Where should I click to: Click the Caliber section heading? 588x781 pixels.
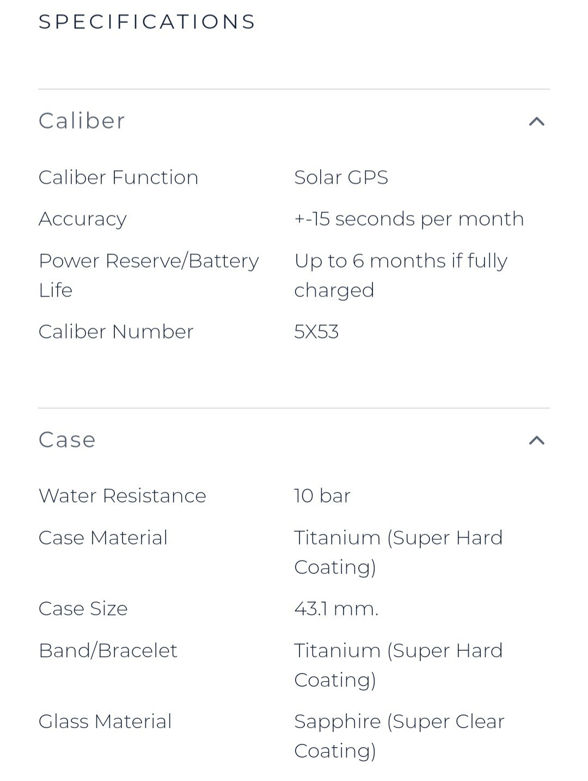82,120
